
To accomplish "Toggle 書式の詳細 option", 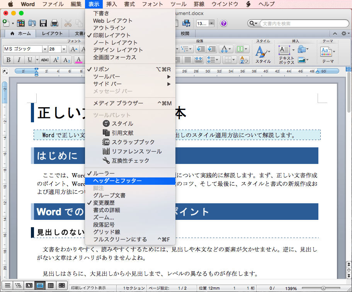I will 130,210.
